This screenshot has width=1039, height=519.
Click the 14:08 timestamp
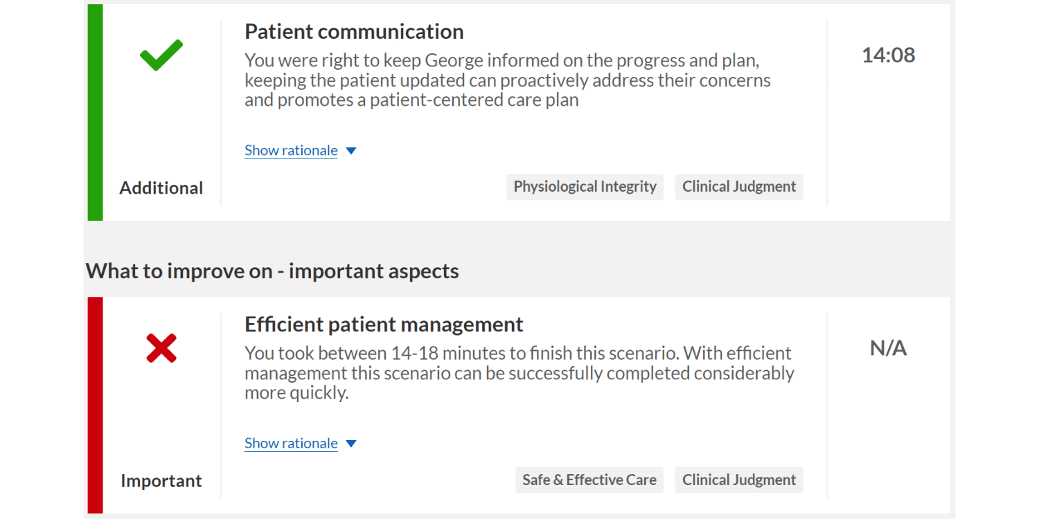point(888,55)
